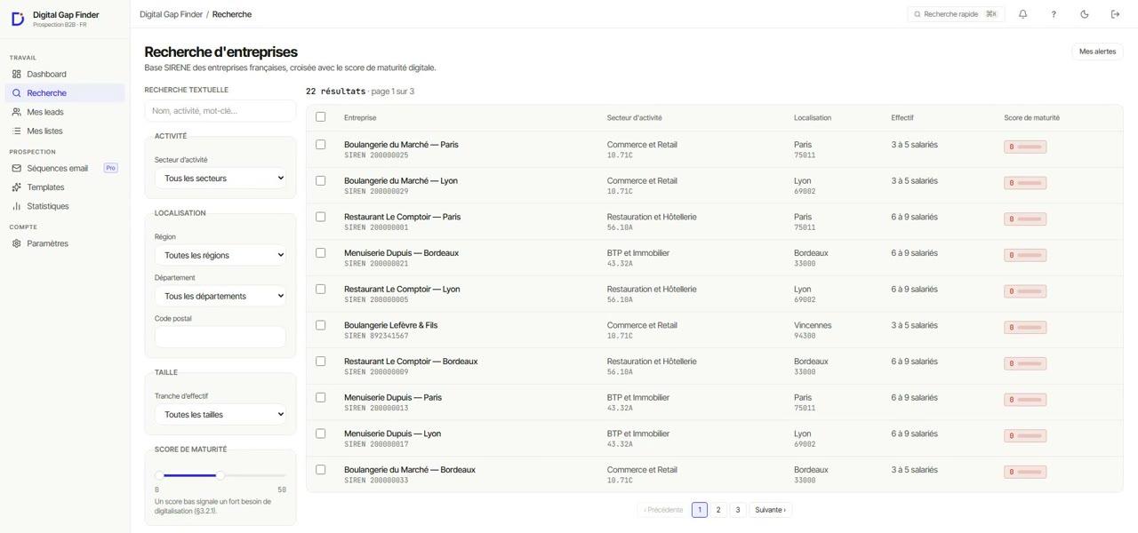Go to page 2 of results
This screenshot has width=1138, height=533.
(718, 510)
